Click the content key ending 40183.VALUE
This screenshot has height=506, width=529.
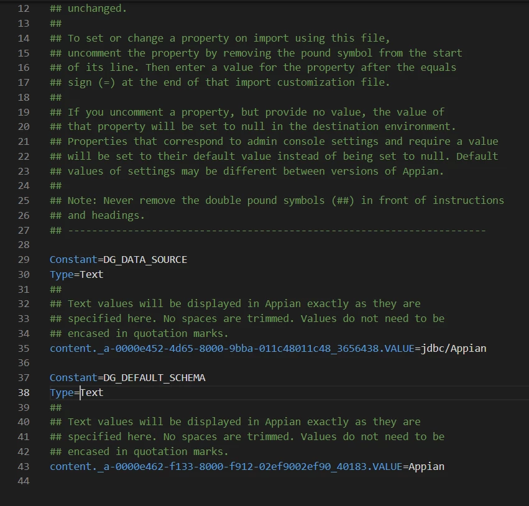(x=226, y=466)
